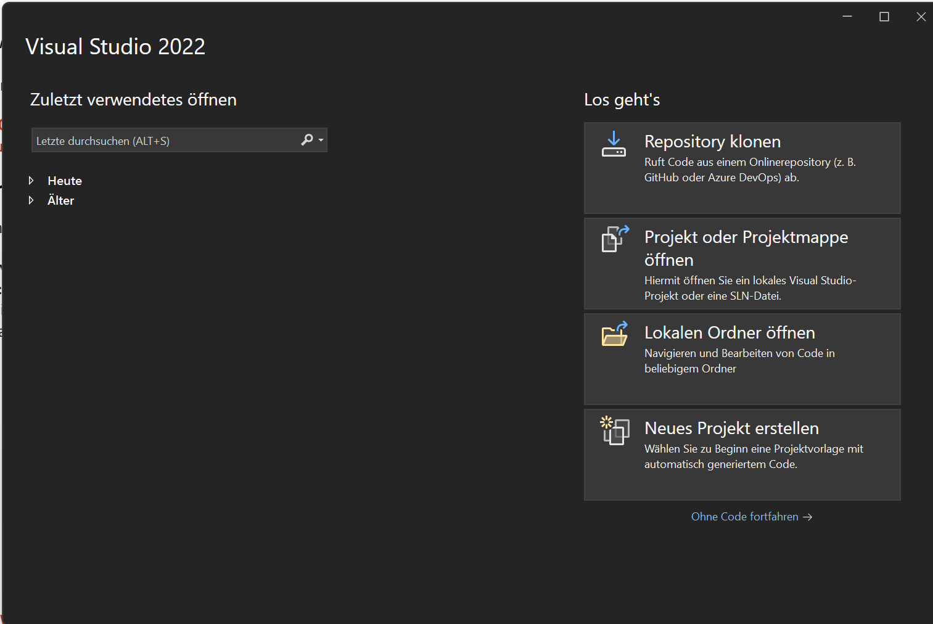Open the search options dropdown arrow
The height and width of the screenshot is (624, 933).
[x=321, y=141]
